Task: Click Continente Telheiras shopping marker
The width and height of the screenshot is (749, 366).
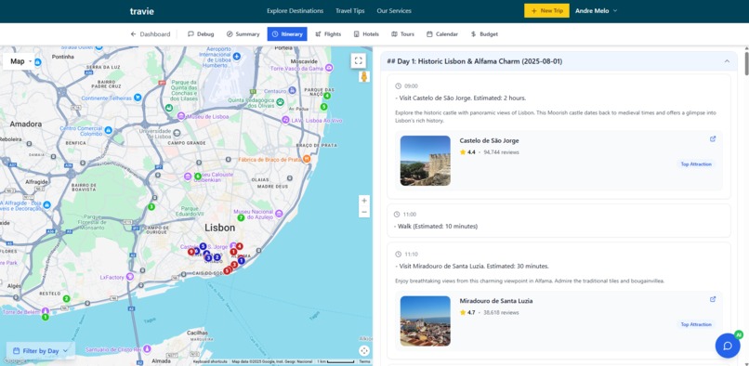Action: [138, 98]
